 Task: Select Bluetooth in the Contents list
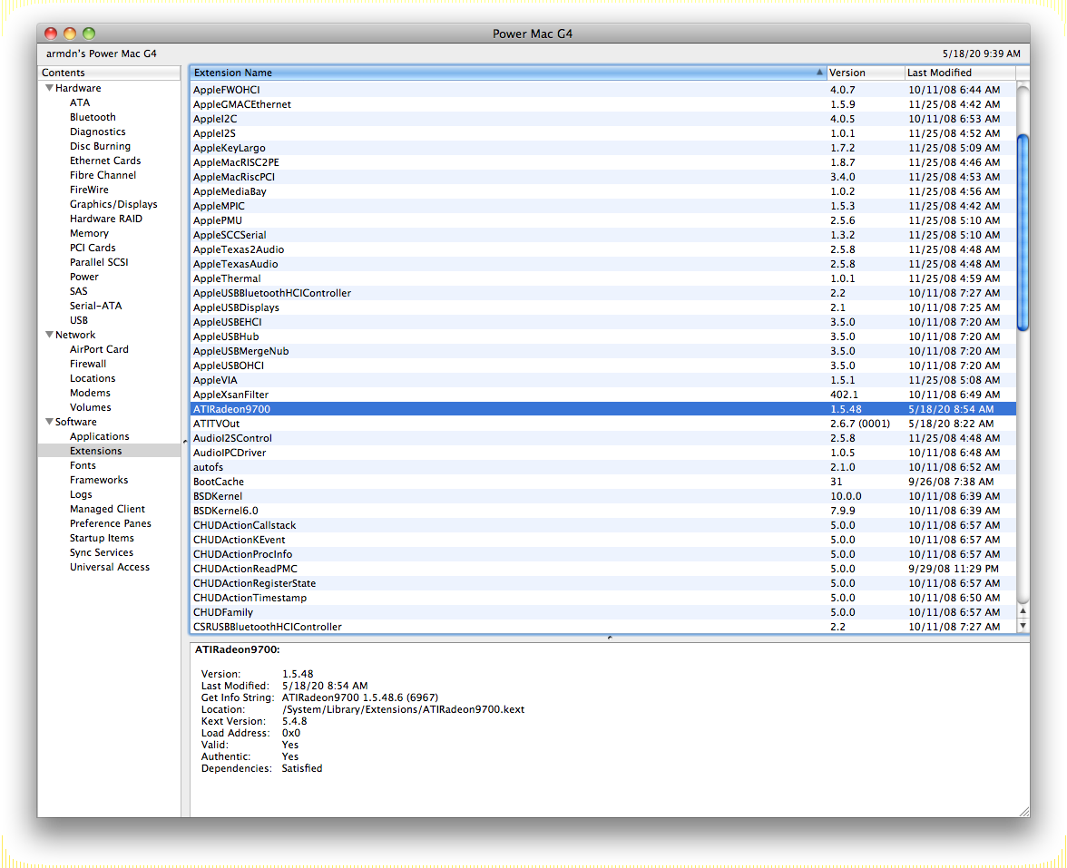[x=93, y=117]
